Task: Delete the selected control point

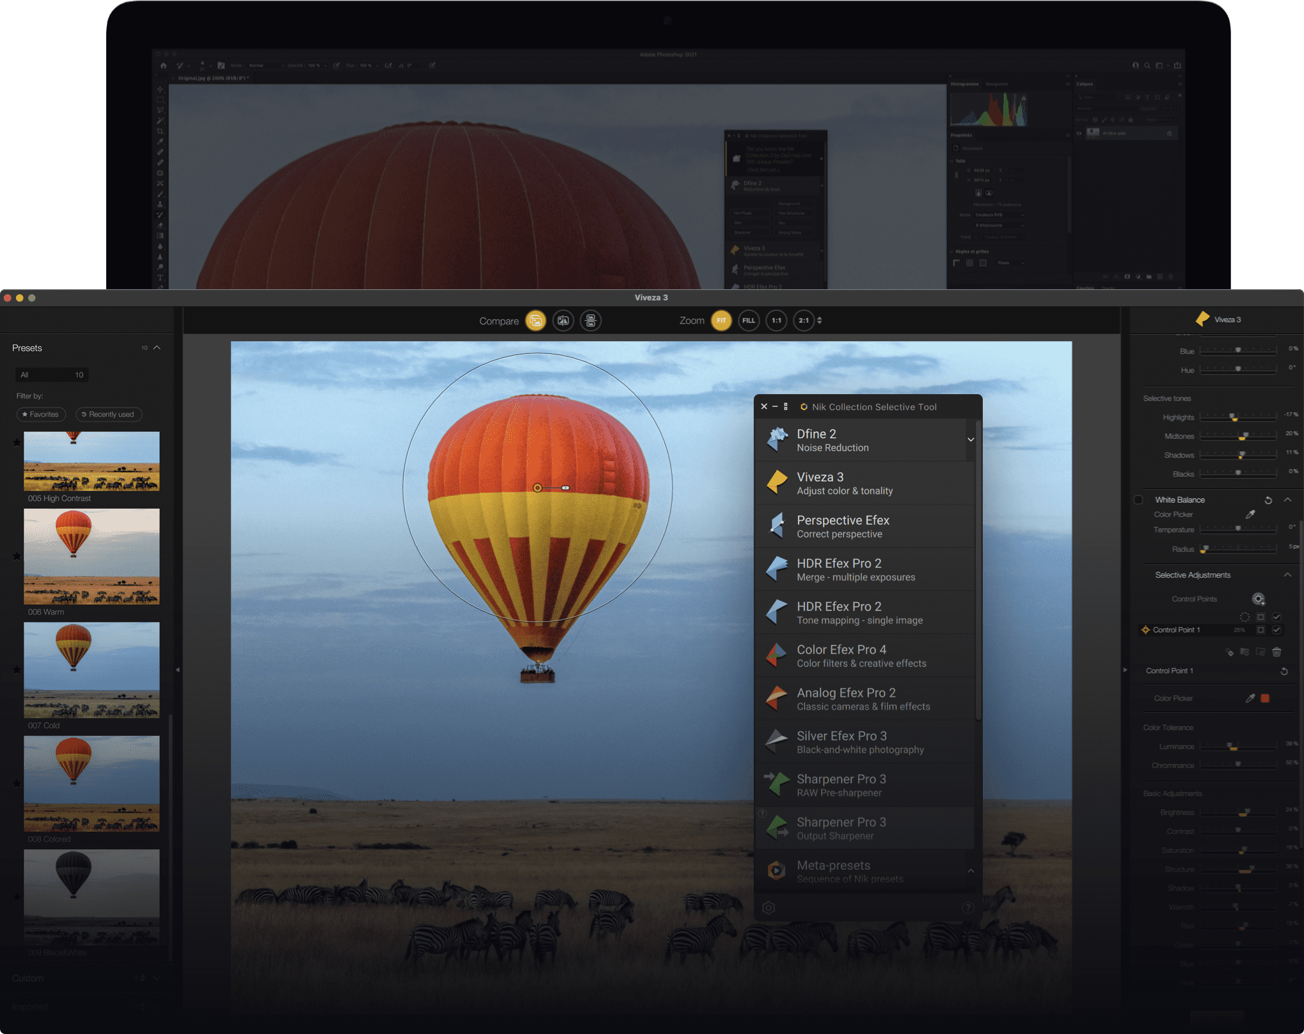Action: tap(1276, 652)
